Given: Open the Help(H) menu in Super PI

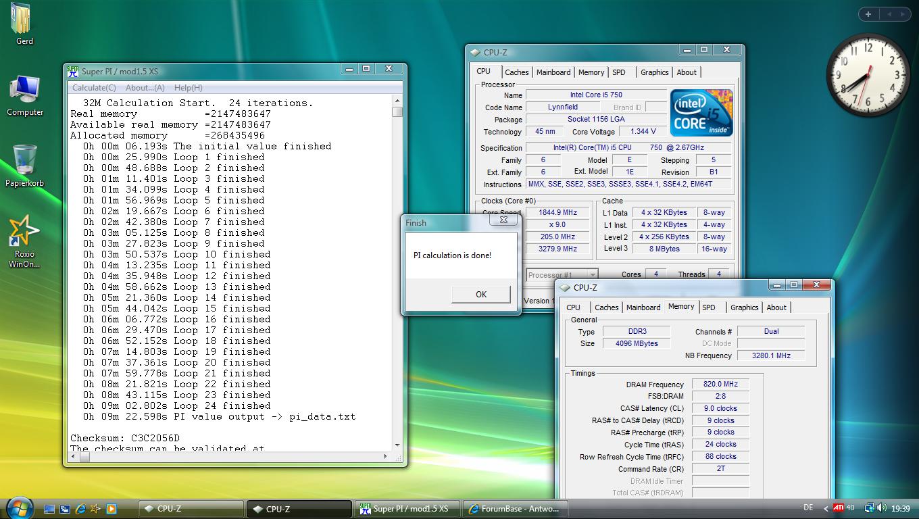Looking at the screenshot, I should pyautogui.click(x=188, y=88).
